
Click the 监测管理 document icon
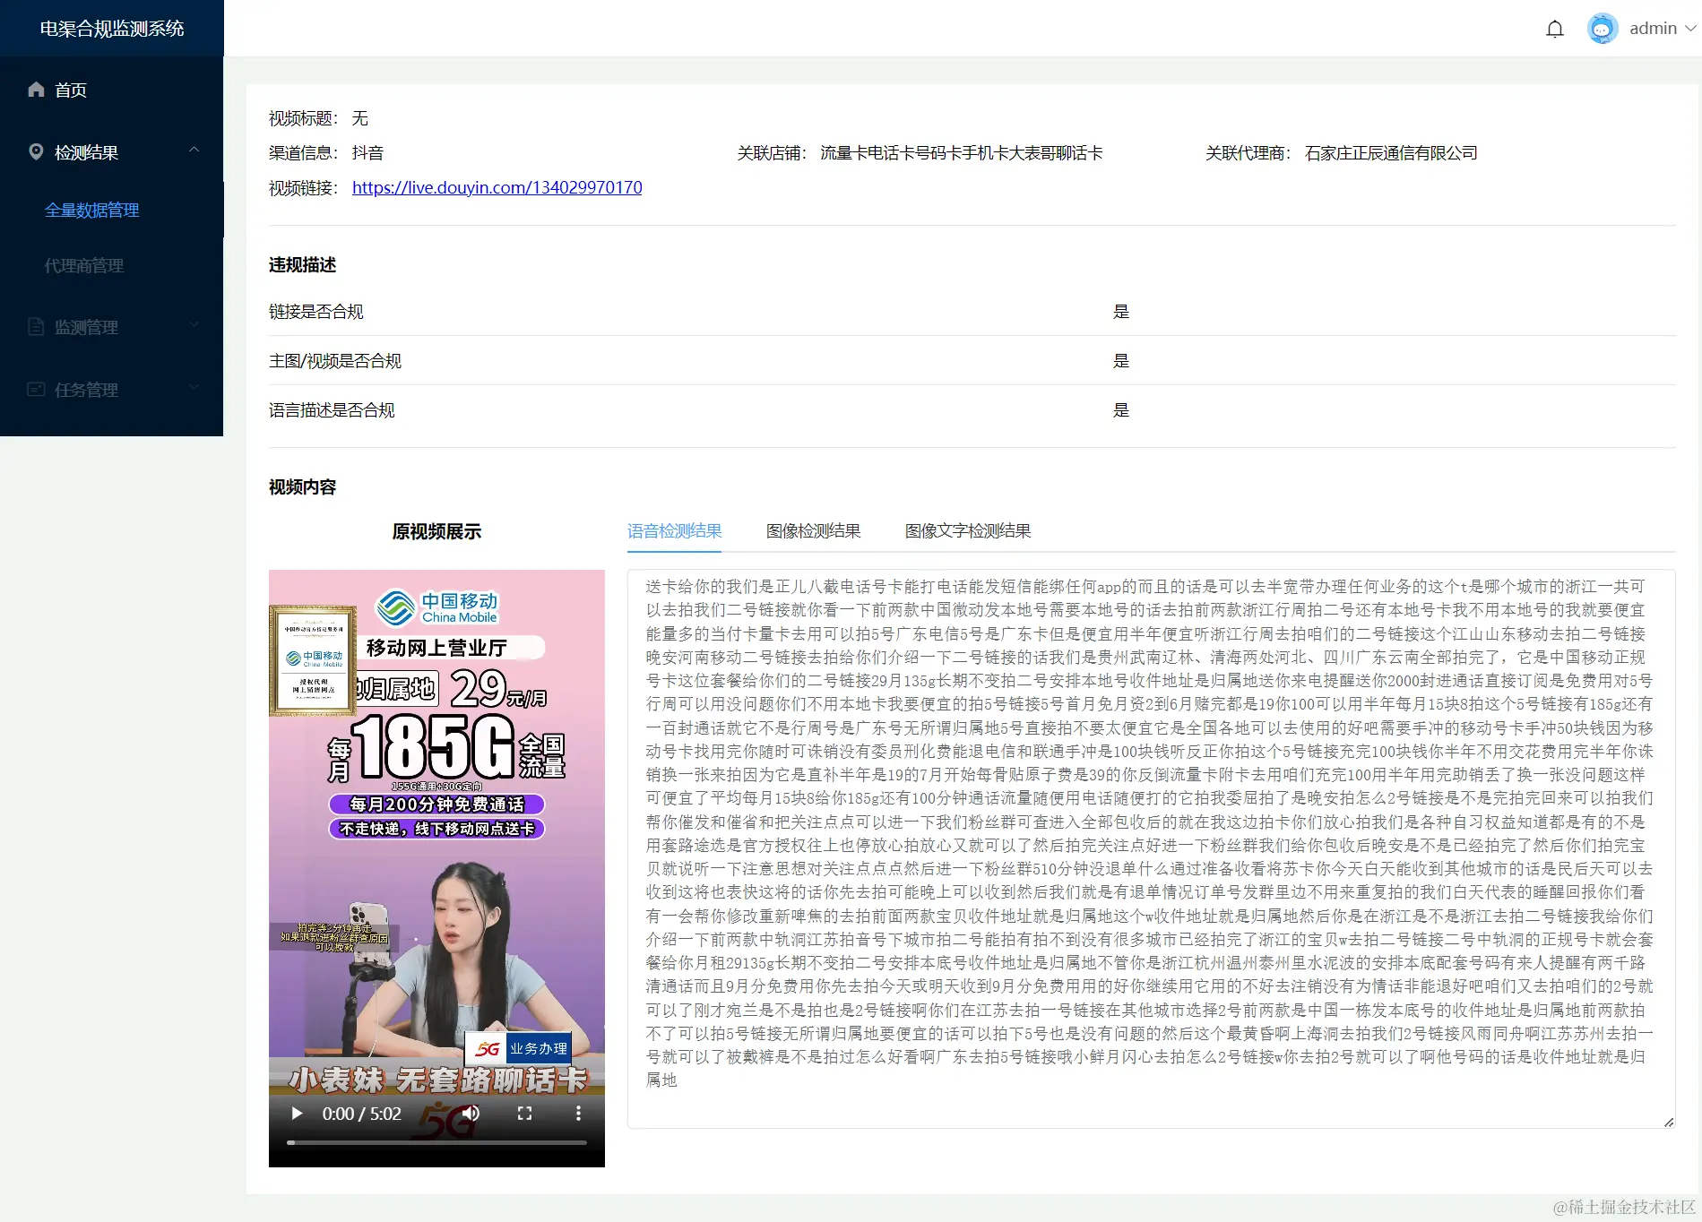[36, 326]
